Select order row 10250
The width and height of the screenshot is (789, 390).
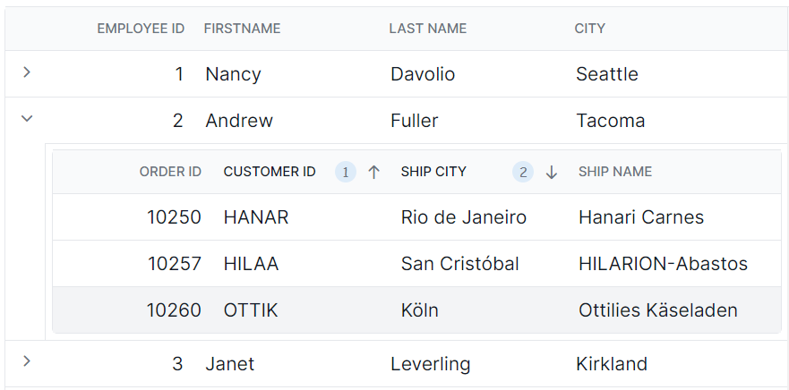(x=416, y=217)
